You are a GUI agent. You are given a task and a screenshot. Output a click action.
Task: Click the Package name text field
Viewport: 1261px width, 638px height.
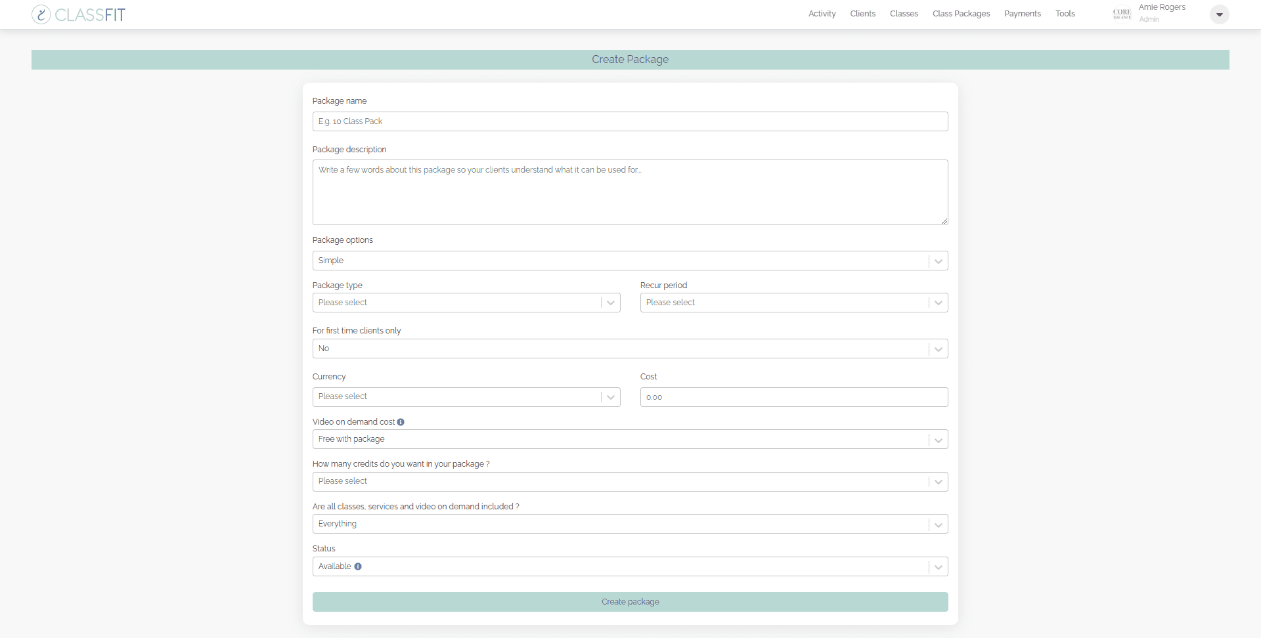point(629,121)
